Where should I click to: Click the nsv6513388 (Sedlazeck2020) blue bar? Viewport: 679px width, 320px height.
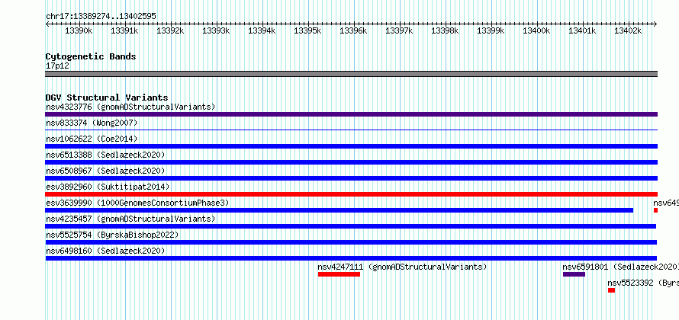point(351,162)
